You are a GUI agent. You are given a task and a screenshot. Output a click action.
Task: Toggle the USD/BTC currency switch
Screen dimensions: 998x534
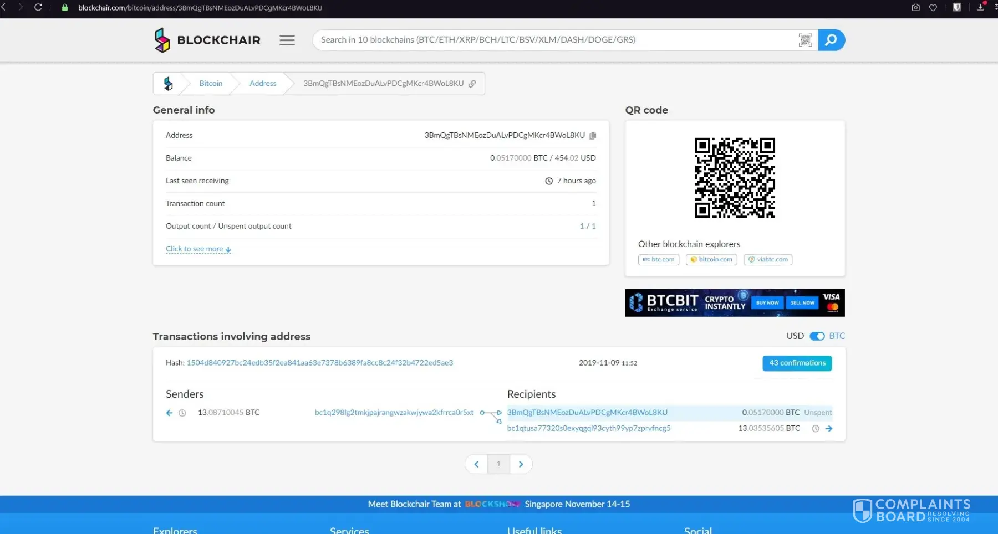click(817, 336)
